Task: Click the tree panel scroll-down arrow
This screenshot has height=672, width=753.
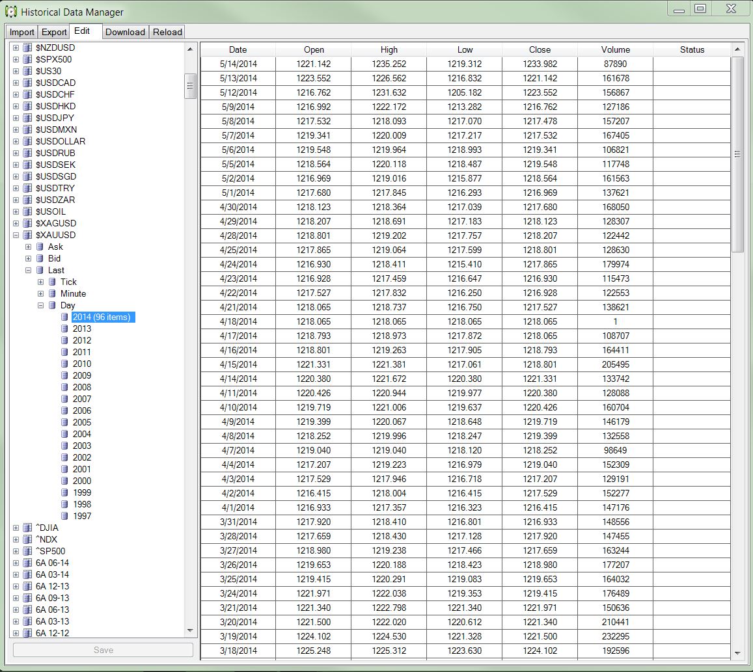Action: 190,631
